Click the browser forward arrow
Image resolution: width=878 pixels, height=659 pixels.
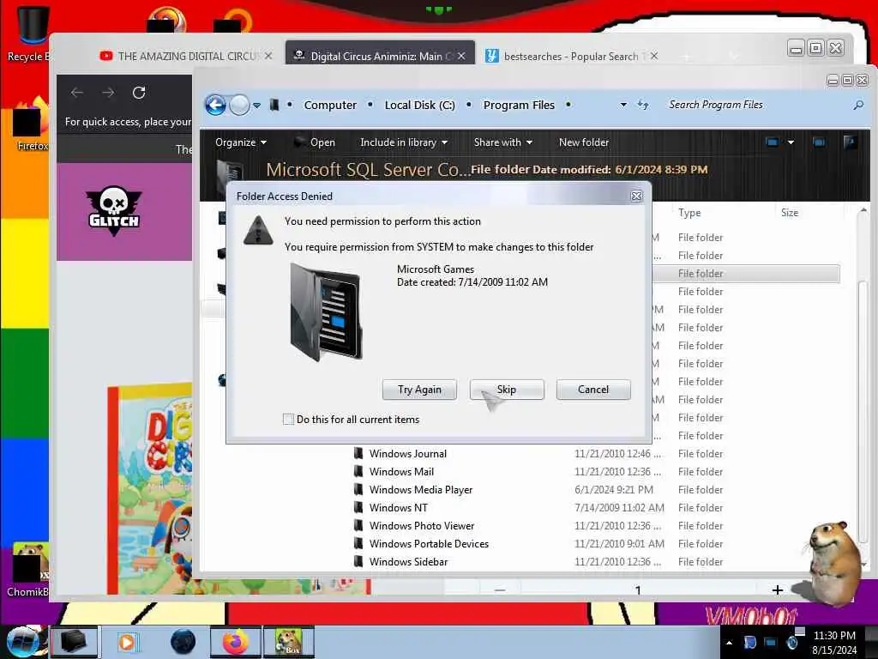point(108,93)
